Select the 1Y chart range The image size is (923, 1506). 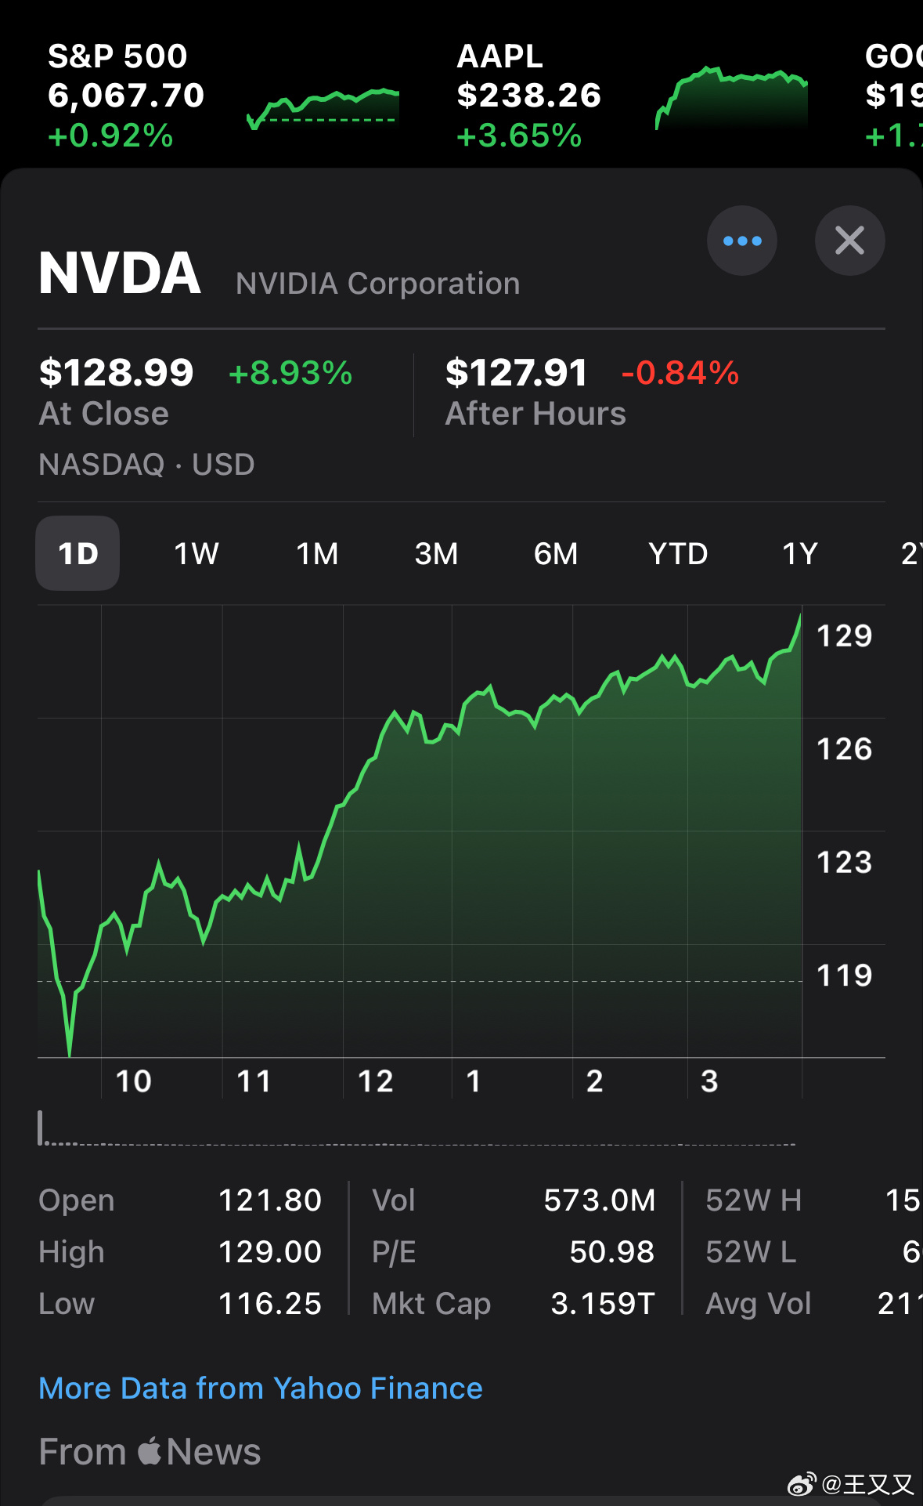coord(799,553)
